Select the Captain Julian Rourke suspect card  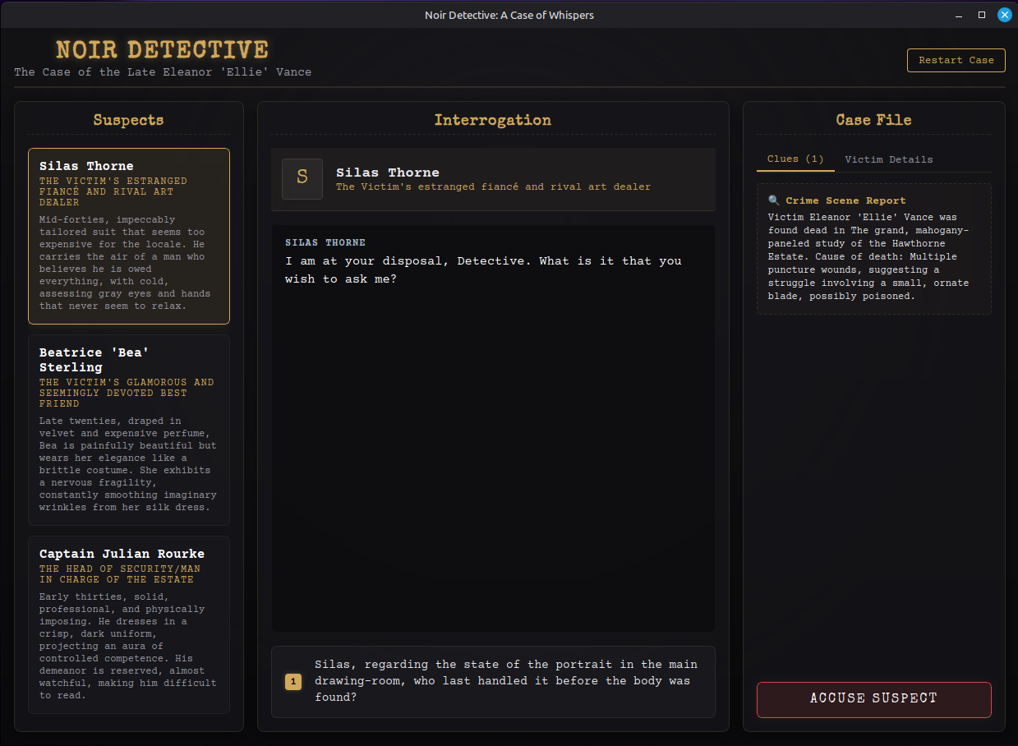coord(129,625)
